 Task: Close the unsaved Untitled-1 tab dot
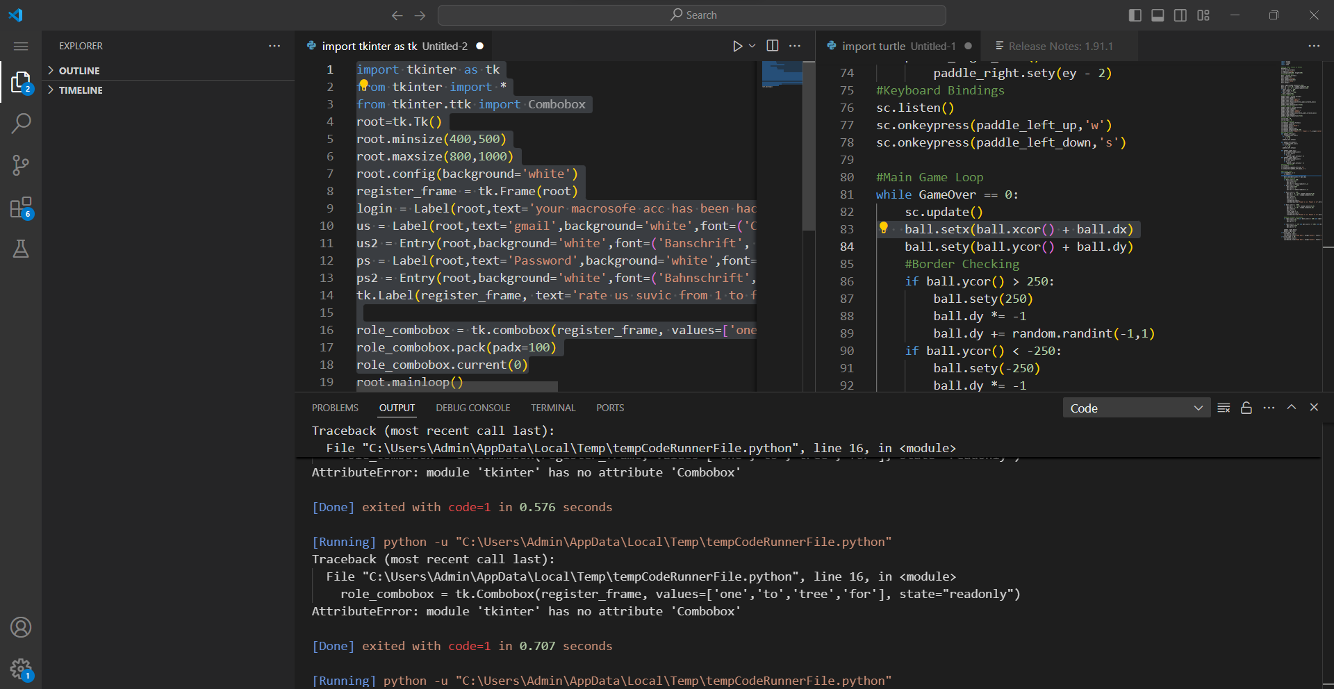point(968,46)
